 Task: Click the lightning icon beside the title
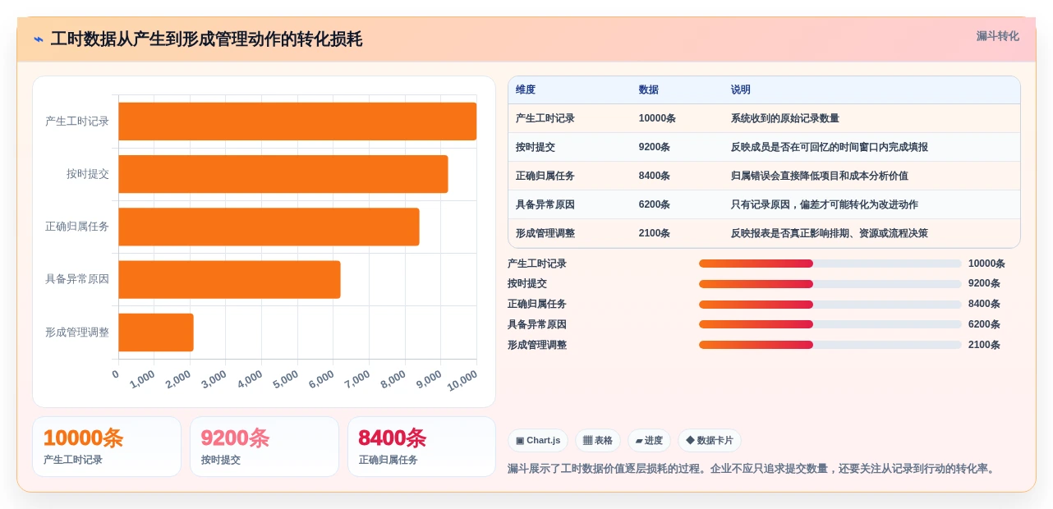[39, 39]
